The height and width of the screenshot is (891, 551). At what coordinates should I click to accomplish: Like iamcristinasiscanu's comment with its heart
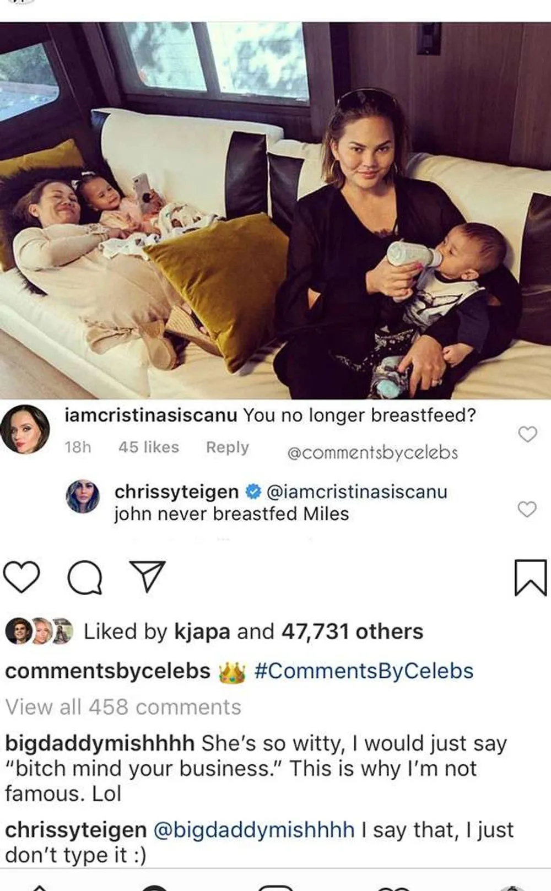(x=527, y=434)
